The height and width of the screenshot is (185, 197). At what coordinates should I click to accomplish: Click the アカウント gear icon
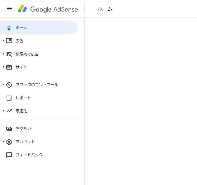coord(9,142)
